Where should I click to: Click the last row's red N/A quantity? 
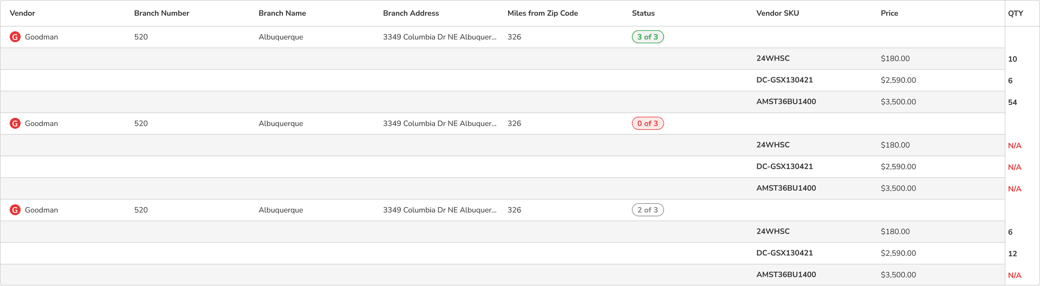1015,275
